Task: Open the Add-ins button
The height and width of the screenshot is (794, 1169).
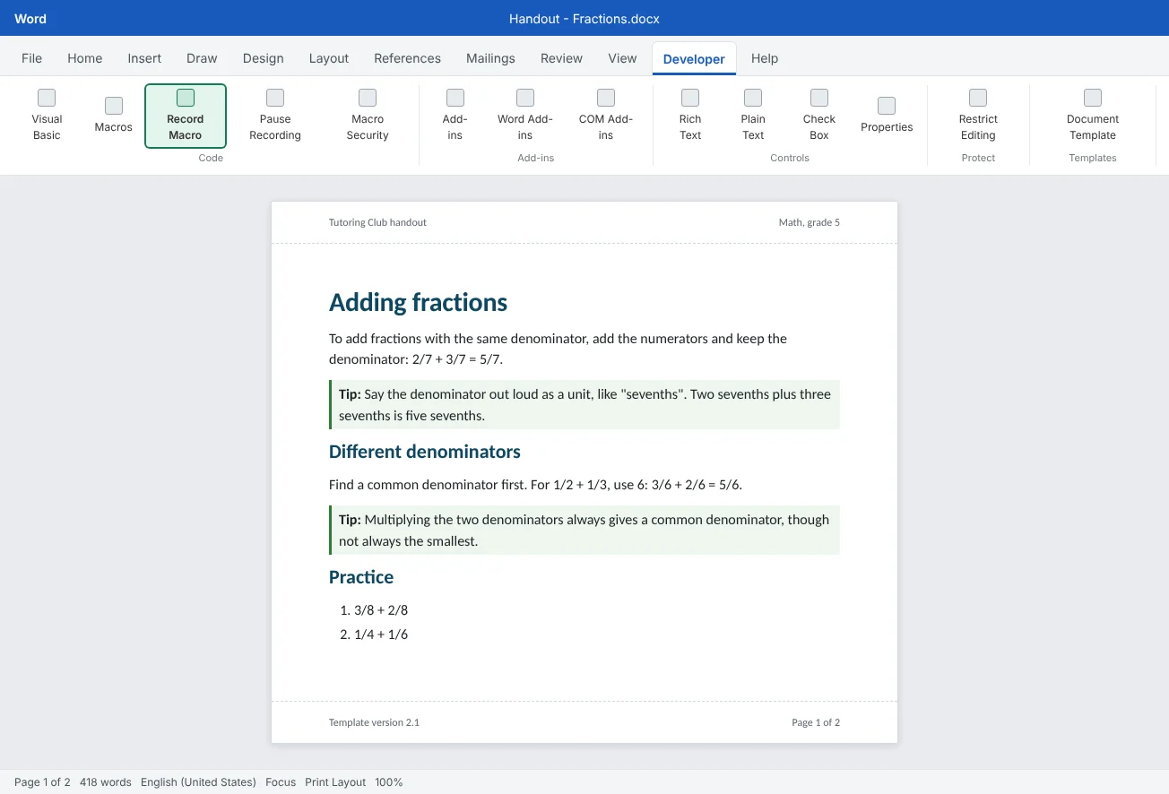Action: (x=455, y=116)
